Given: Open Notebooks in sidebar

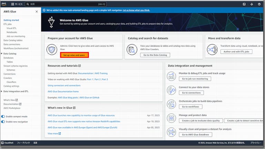Looking at the screenshot, I should [x=12, y=32].
